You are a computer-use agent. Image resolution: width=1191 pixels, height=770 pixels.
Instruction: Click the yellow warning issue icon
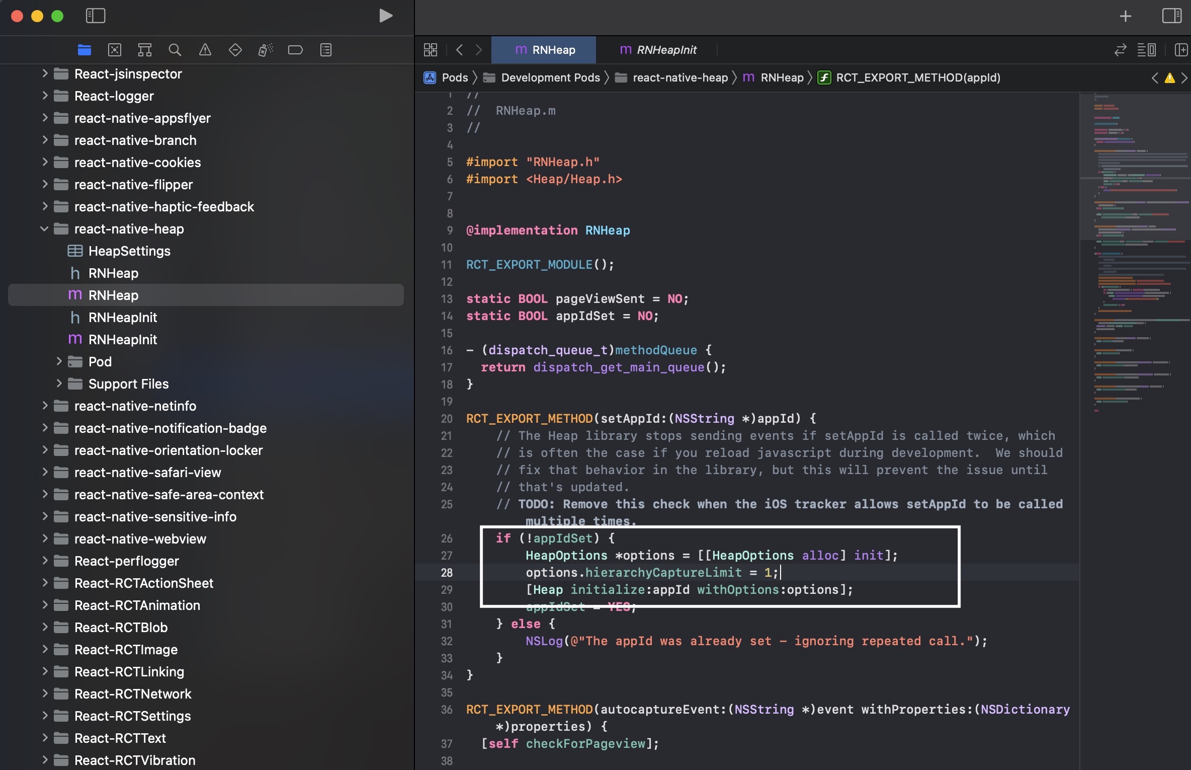coord(1170,78)
